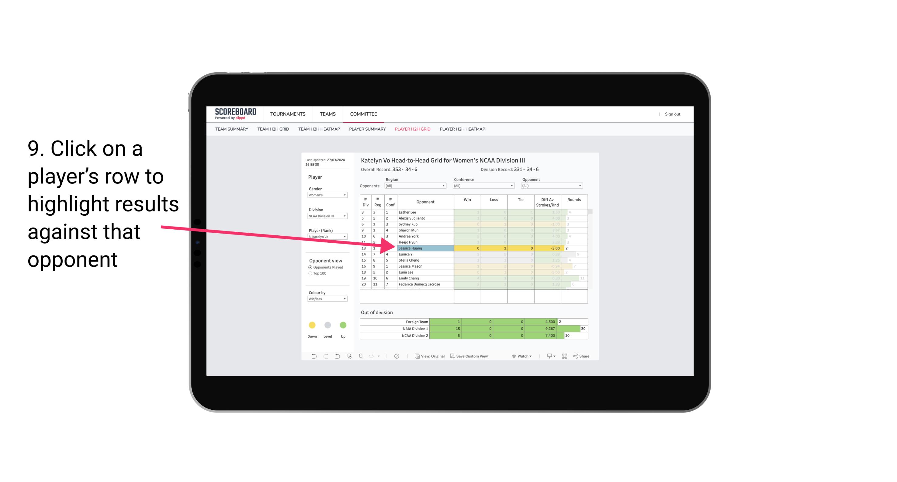Open the Tournaments menu

click(287, 115)
